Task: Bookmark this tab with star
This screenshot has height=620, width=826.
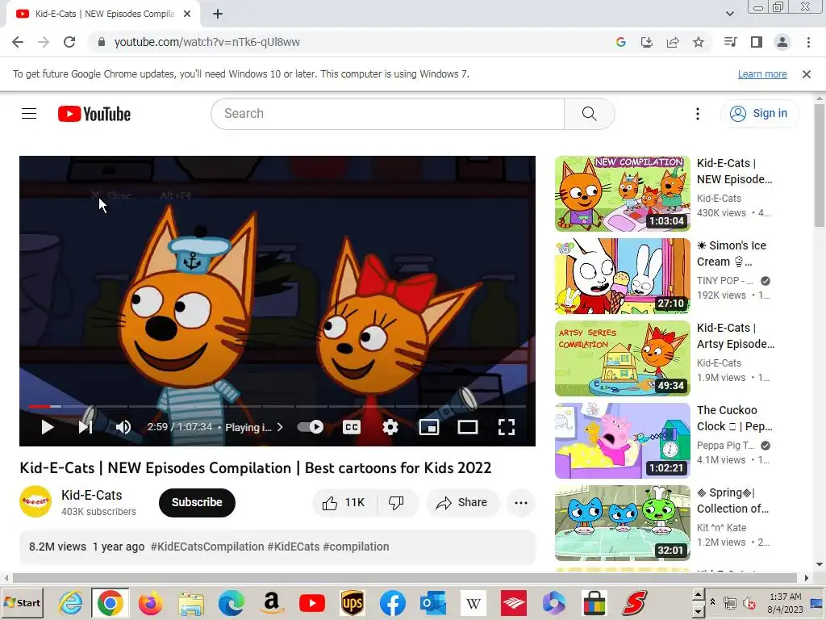Action: pos(699,42)
